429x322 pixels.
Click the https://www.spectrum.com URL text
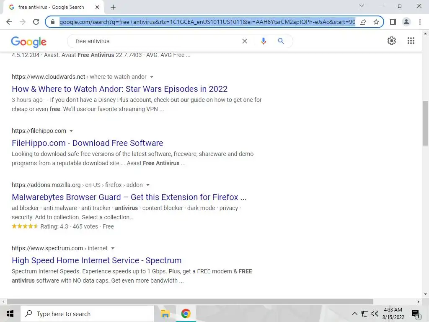[47, 249]
